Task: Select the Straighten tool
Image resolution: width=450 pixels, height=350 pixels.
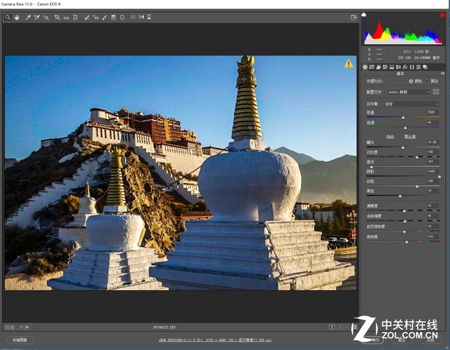Action: [x=66, y=18]
